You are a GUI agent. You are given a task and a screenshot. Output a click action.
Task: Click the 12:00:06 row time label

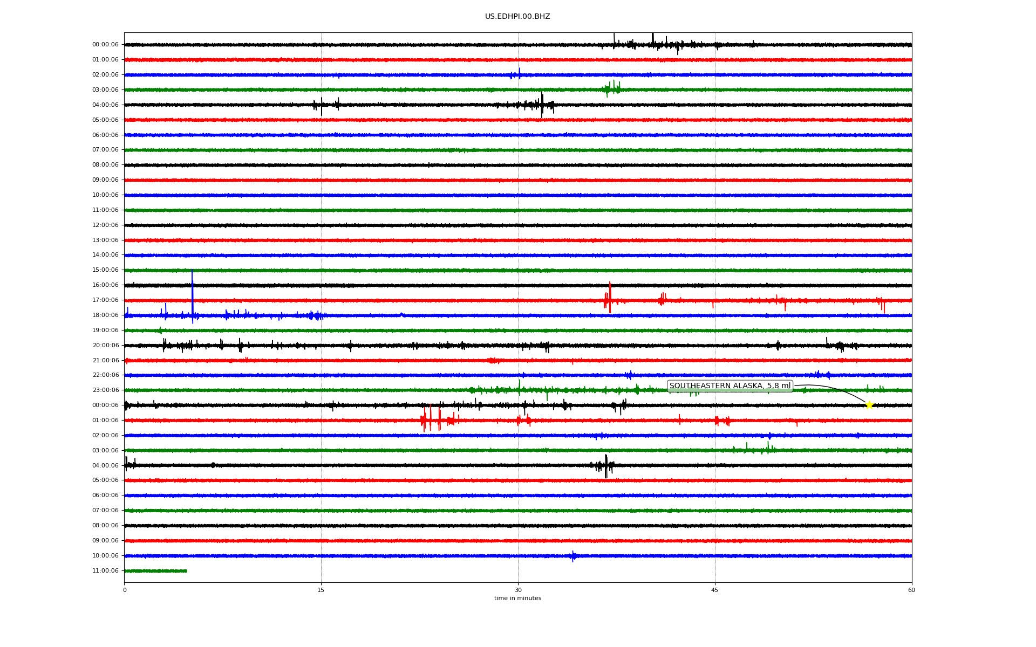[x=105, y=225]
